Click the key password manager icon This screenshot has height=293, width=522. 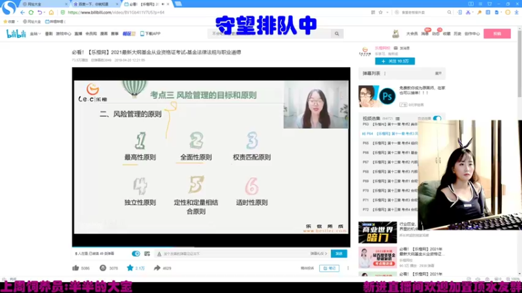click(479, 12)
